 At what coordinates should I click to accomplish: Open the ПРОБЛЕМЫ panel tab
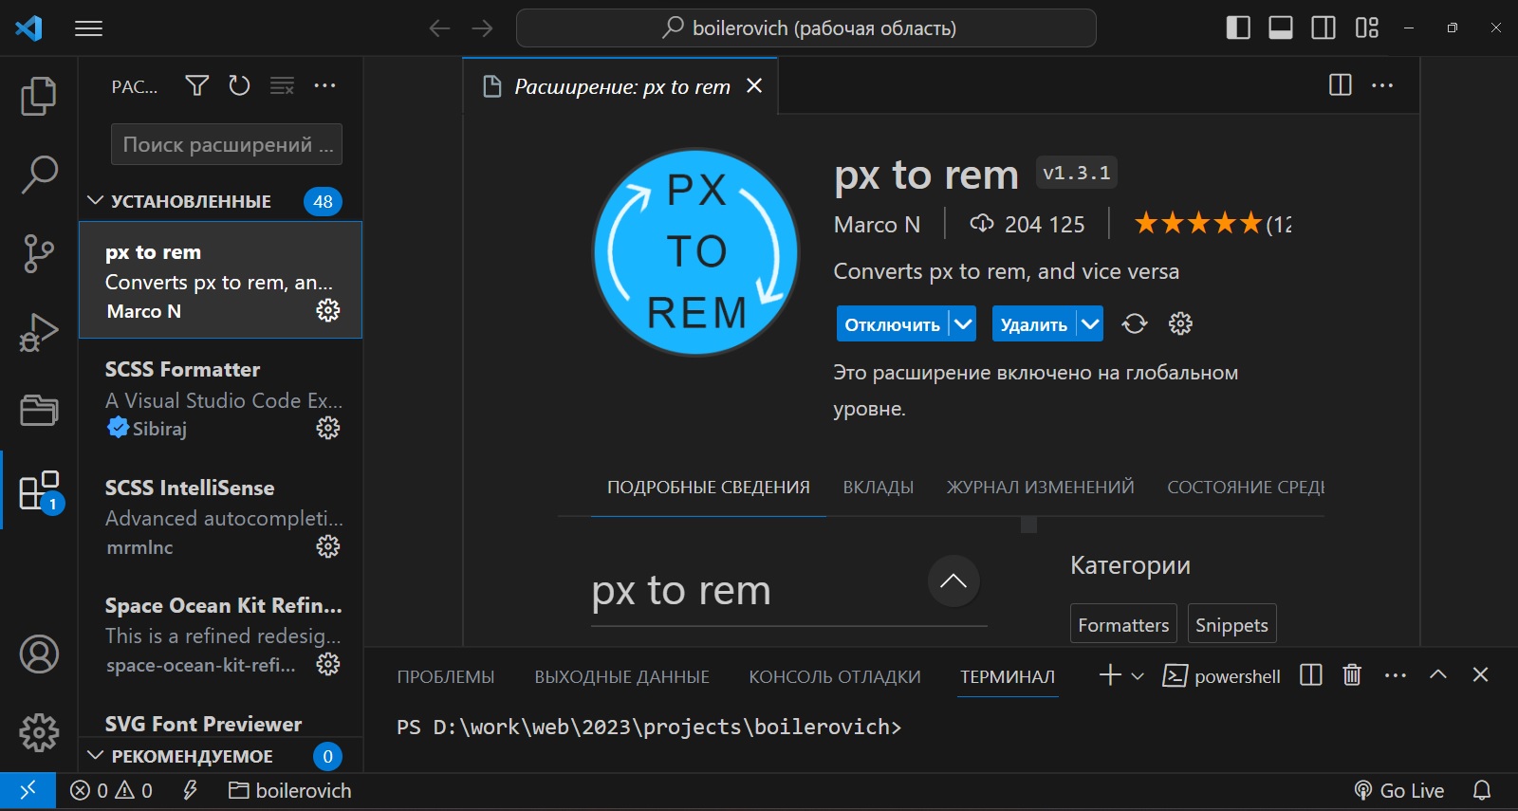click(446, 677)
